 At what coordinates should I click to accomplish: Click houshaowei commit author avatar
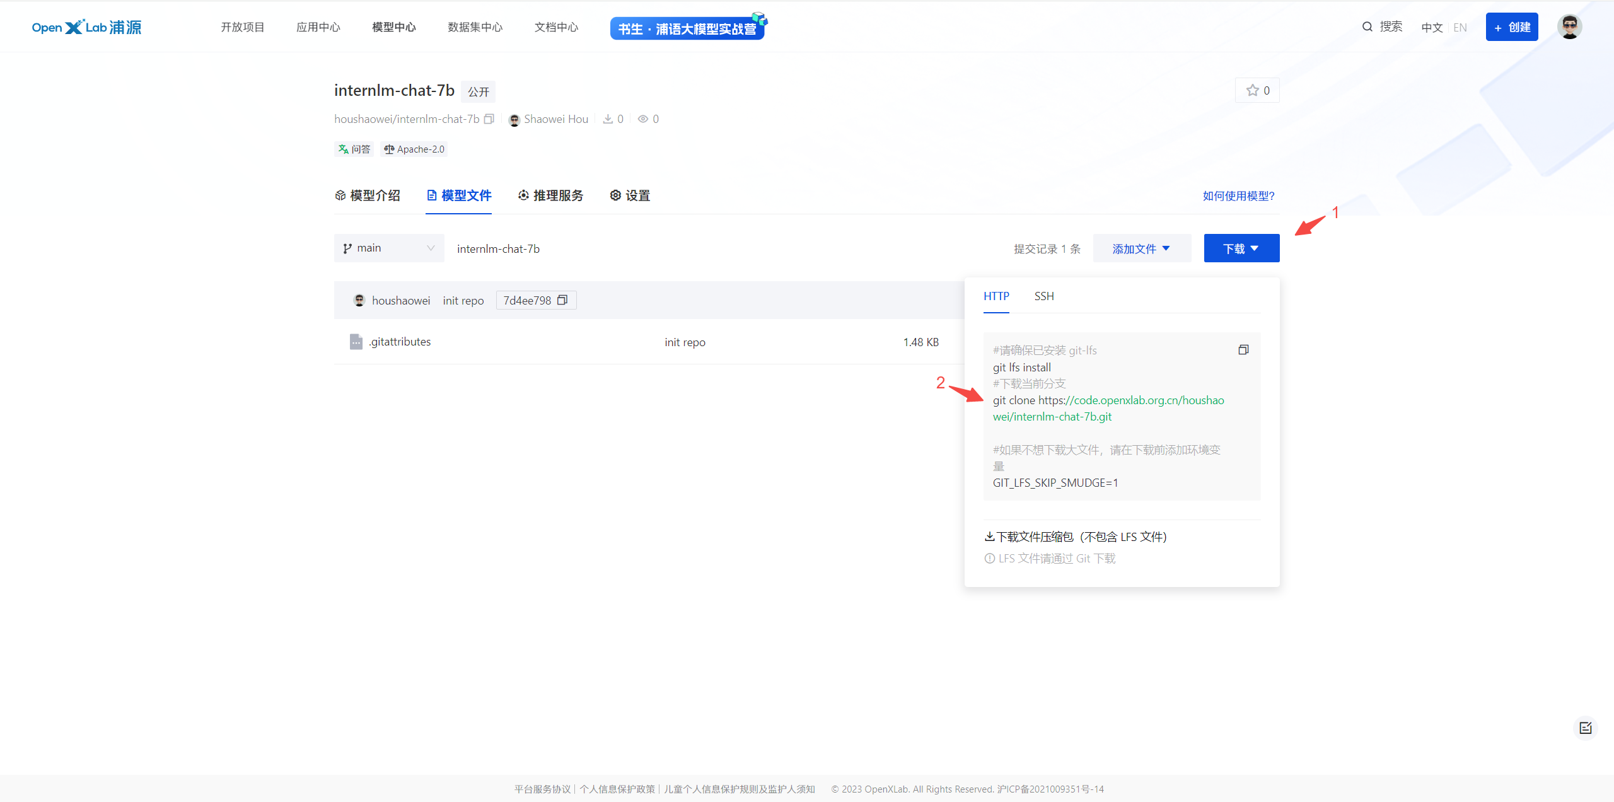(359, 300)
